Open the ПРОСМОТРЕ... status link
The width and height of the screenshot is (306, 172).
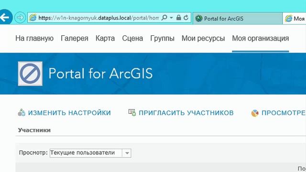(284, 113)
